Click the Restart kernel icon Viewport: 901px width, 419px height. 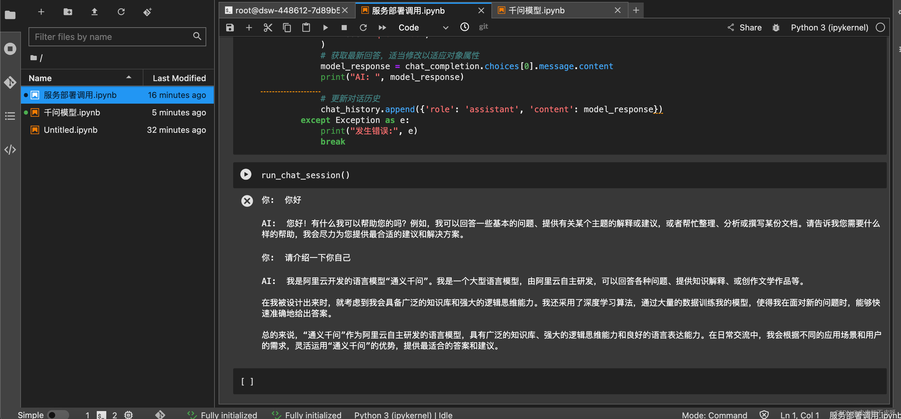pos(363,27)
